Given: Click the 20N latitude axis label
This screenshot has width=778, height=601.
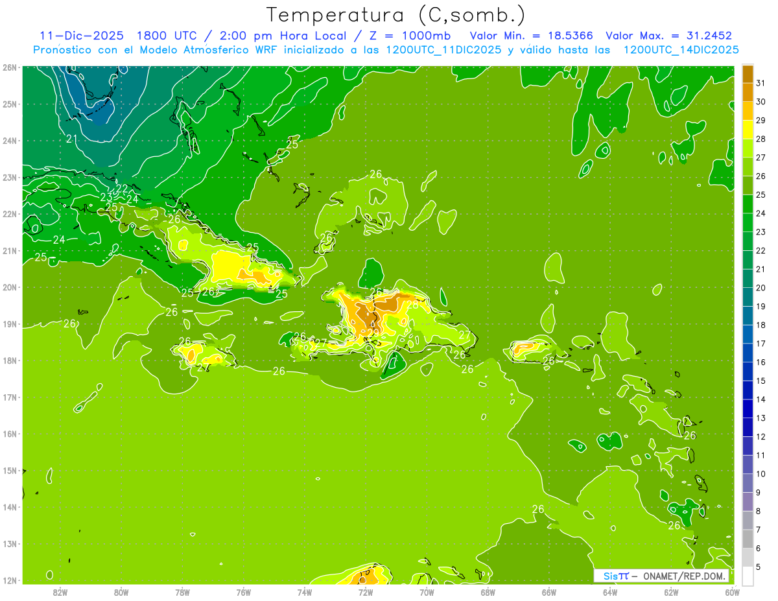Looking at the screenshot, I should (9, 287).
